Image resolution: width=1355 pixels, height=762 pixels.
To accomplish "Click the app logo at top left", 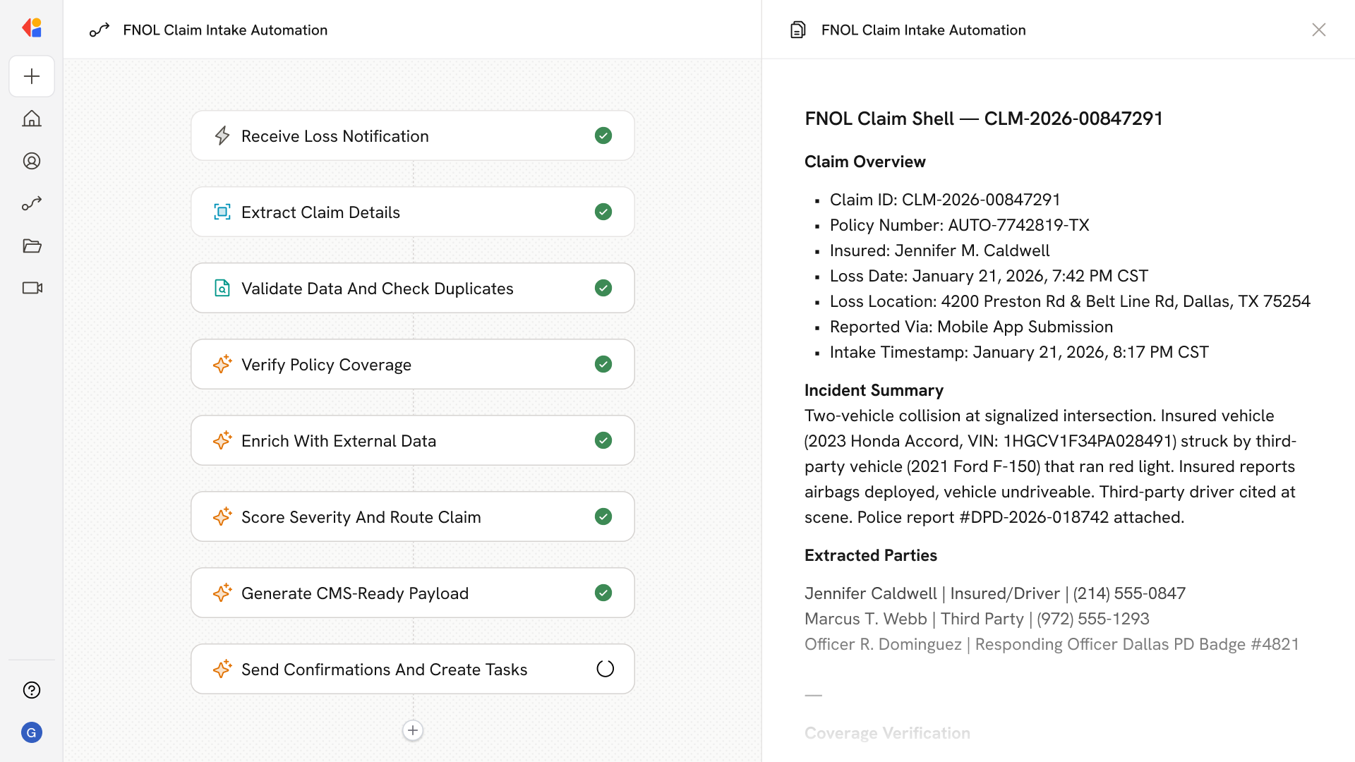I will [x=32, y=28].
